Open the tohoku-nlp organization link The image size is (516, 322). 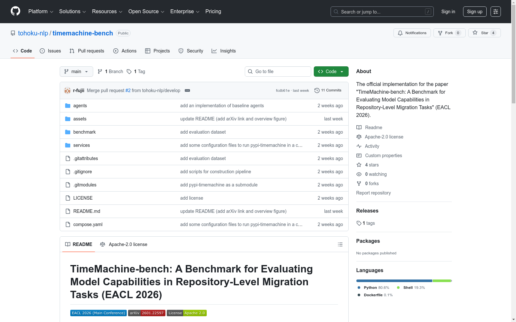pyautogui.click(x=33, y=33)
